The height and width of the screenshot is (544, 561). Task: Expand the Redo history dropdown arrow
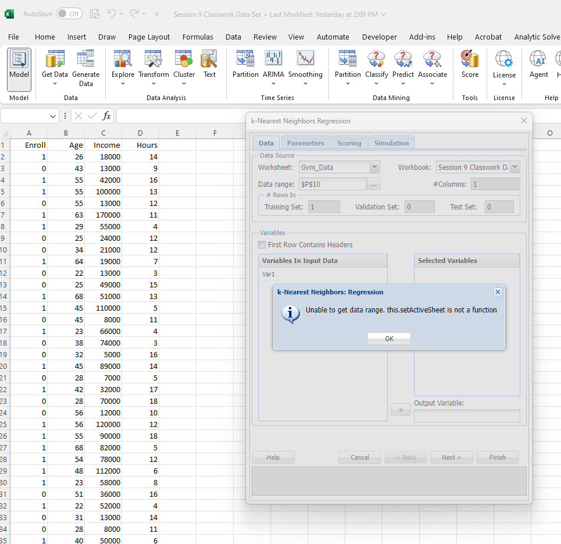[144, 14]
